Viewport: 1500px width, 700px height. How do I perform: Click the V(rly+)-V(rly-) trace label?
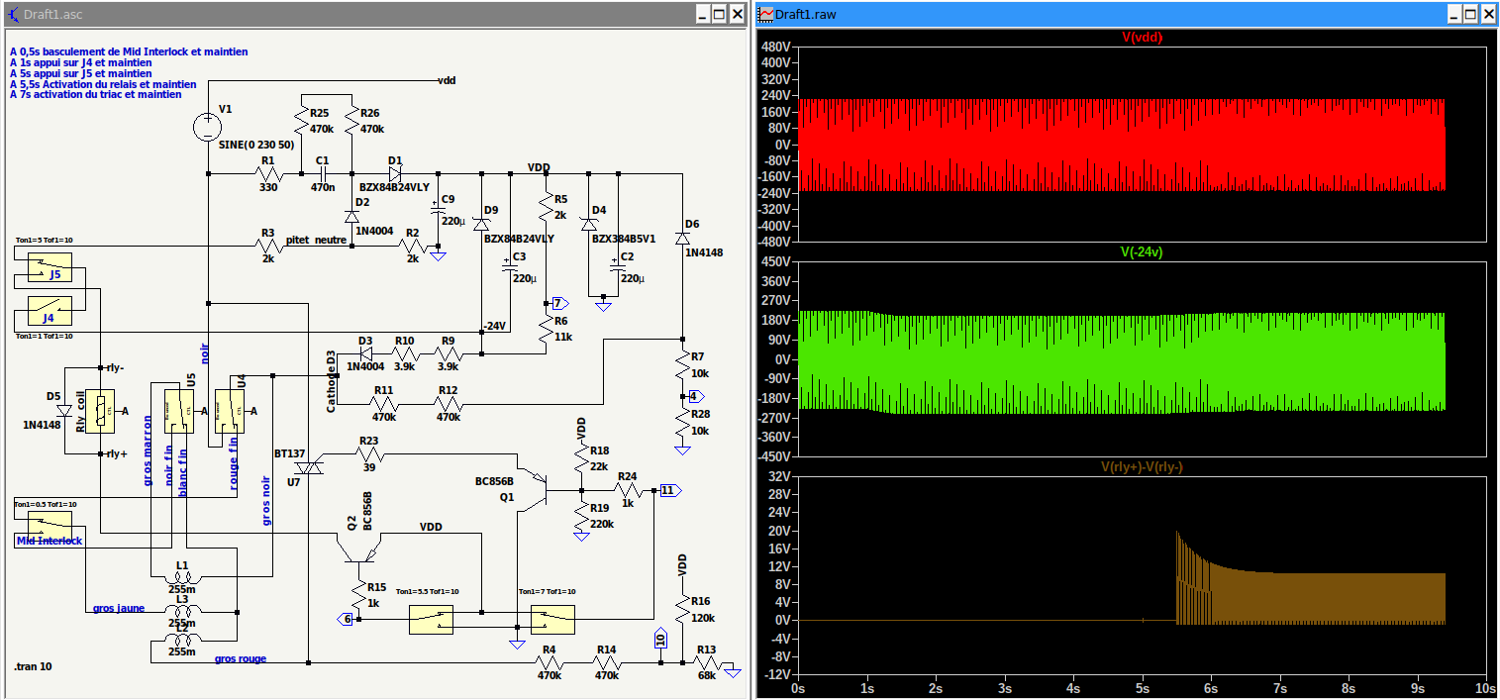click(1142, 466)
